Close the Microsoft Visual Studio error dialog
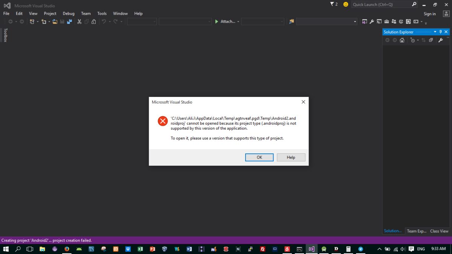Image resolution: width=452 pixels, height=254 pixels. (303, 102)
